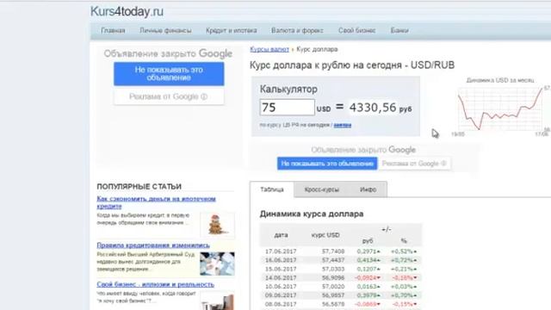Screen dimensions: 551x310
Task: Open the Kurs4today.ru site logo
Action: (127, 11)
